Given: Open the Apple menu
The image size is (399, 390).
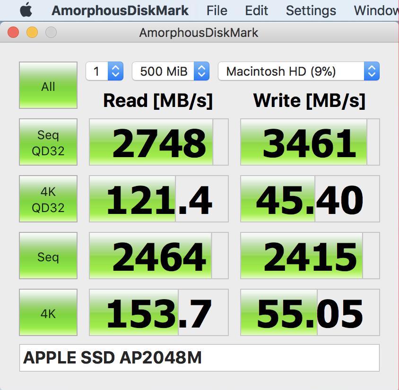Looking at the screenshot, I should click(26, 10).
